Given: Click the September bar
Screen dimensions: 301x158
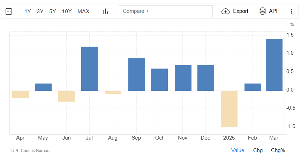Looking at the screenshot, I should (137, 74).
